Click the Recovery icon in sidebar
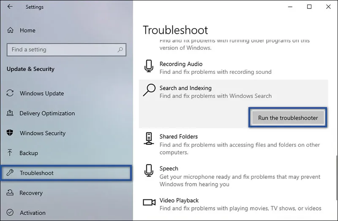Viewport: 338px width, 221px height. pyautogui.click(x=10, y=192)
